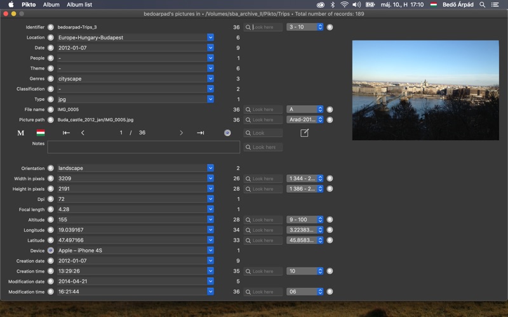Click search magnifier in Identifier Look here field
The height and width of the screenshot is (317, 508).
pyautogui.click(x=248, y=27)
